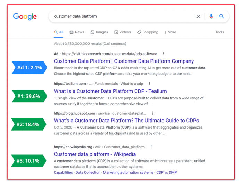This screenshot has height=182, width=243.
Task: Open three-dot menu beside the Bloomreach ad URL
Action: coord(164,53)
